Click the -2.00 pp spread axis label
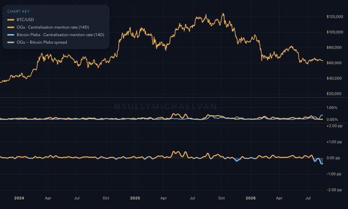348x209 pixels. 334,190
